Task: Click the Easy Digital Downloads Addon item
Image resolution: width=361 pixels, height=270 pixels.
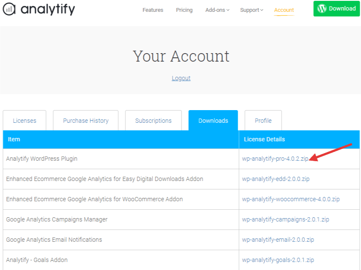Action: coord(105,179)
